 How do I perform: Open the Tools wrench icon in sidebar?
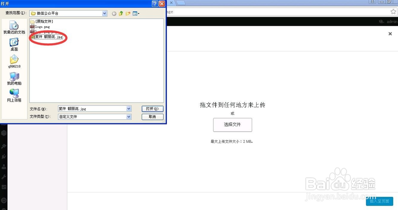(x=4, y=177)
